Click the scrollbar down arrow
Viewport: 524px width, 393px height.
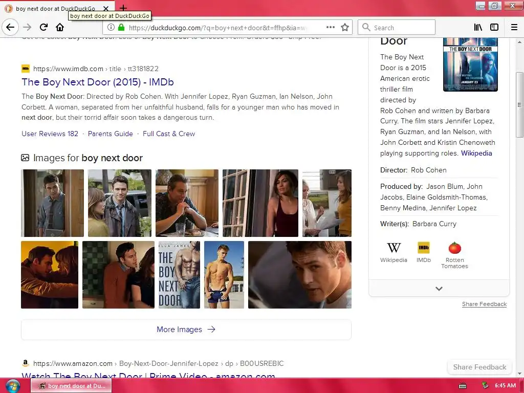click(519, 374)
